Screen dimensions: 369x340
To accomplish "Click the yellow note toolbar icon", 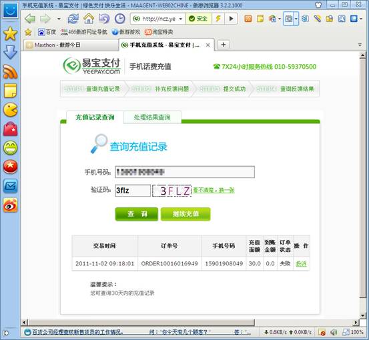I will pos(260,19).
